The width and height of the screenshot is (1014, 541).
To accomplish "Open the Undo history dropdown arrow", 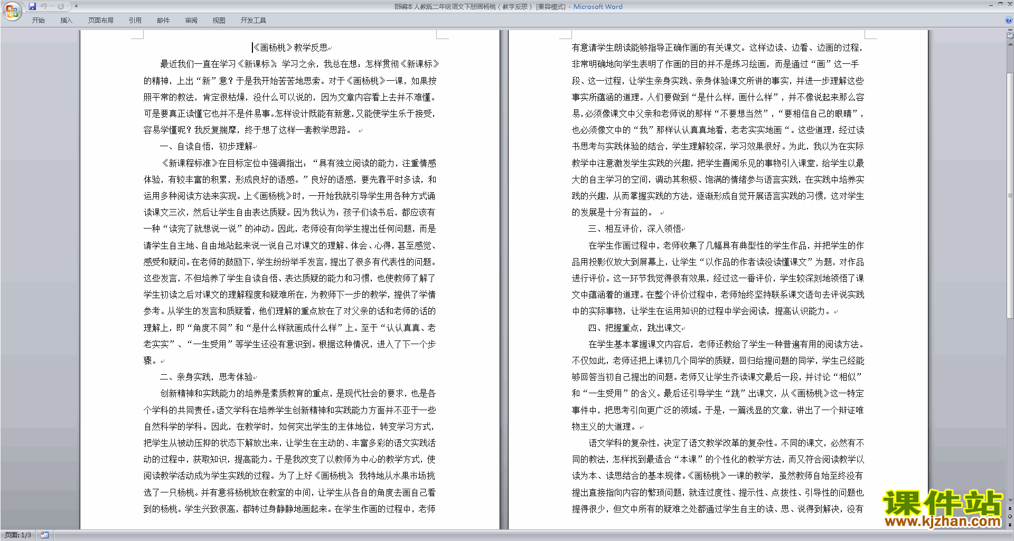I will pos(52,6).
